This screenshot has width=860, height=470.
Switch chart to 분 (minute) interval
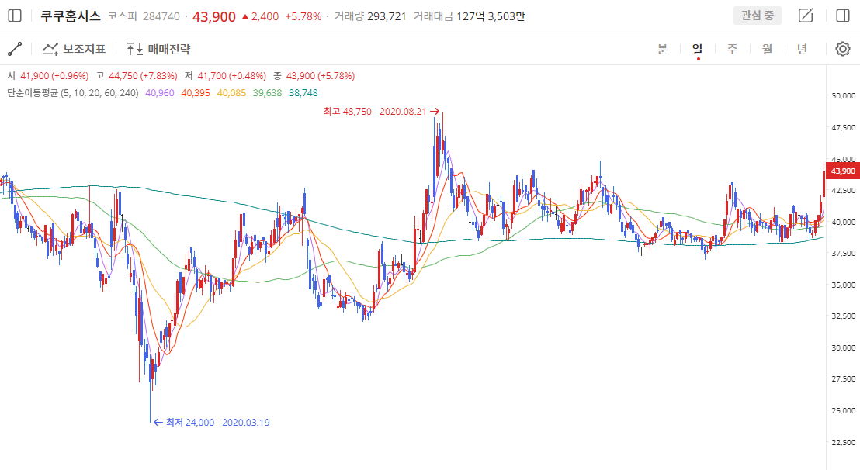662,49
